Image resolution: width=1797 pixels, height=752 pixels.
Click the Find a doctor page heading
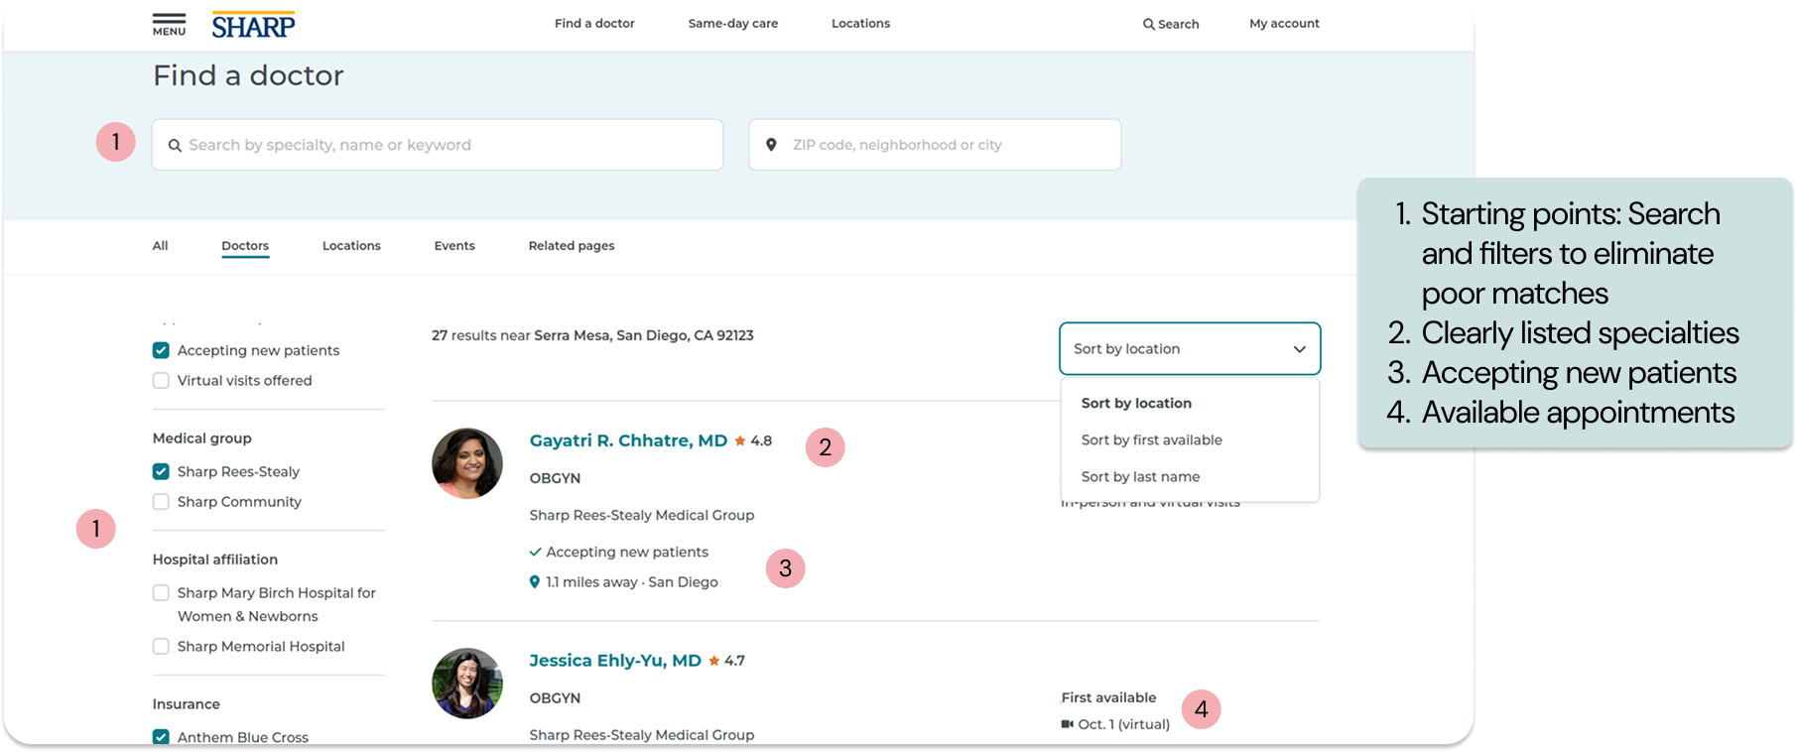point(248,75)
